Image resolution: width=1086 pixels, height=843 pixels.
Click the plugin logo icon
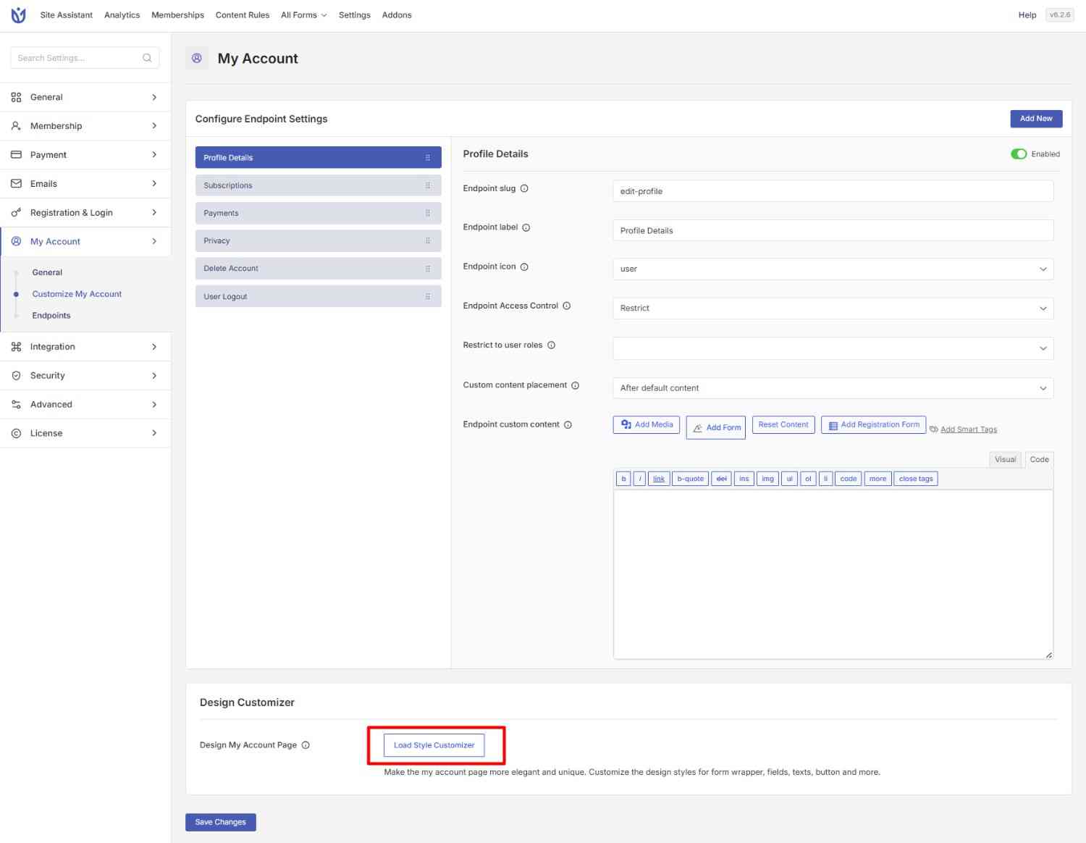pos(19,15)
